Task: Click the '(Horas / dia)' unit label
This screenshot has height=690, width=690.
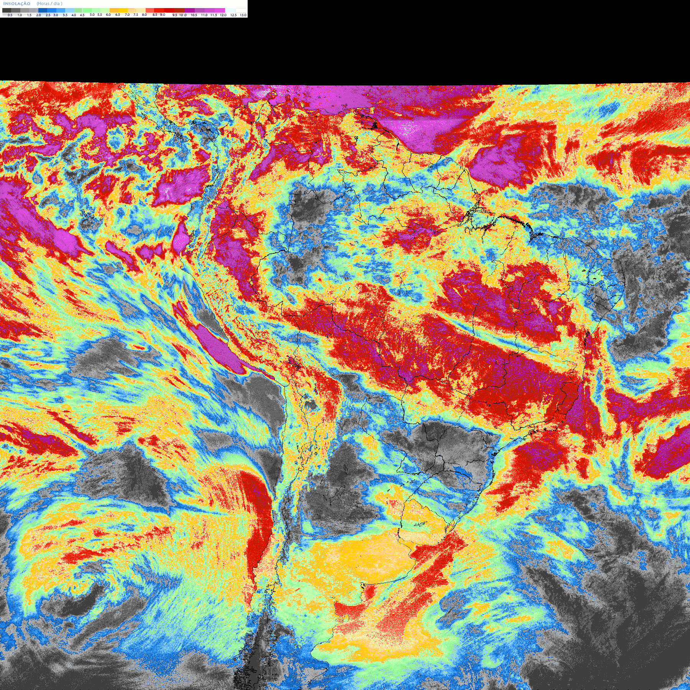Action: click(x=49, y=3)
